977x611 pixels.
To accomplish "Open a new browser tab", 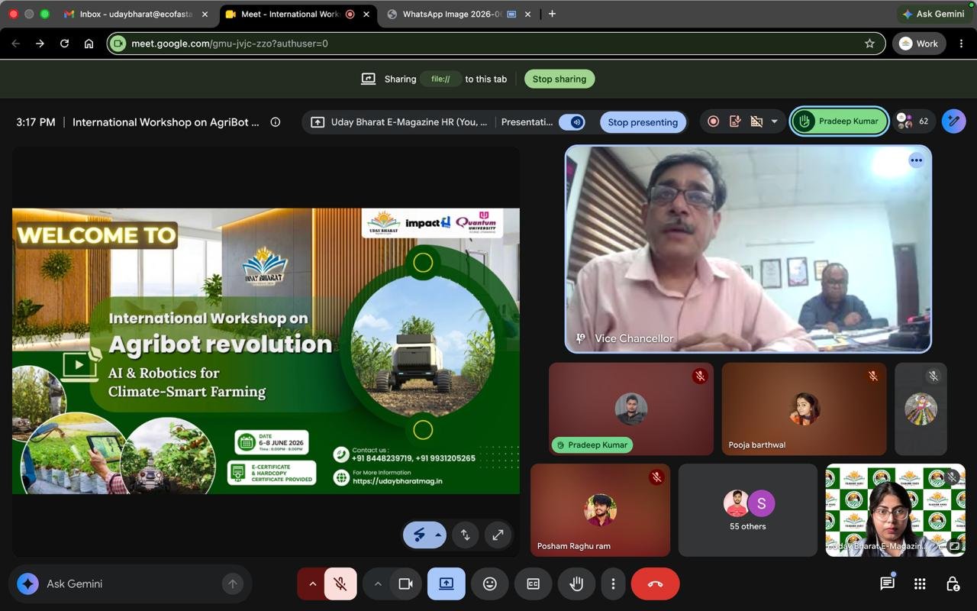I will 552,14.
